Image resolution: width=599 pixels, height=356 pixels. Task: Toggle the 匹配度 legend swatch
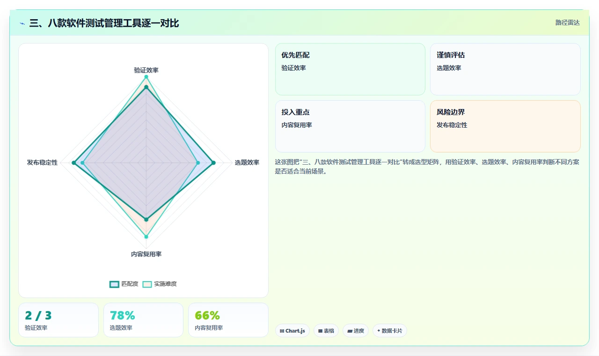115,284
